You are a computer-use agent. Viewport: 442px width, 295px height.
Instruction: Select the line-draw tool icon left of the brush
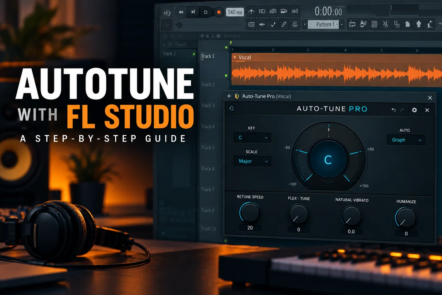tap(273, 24)
